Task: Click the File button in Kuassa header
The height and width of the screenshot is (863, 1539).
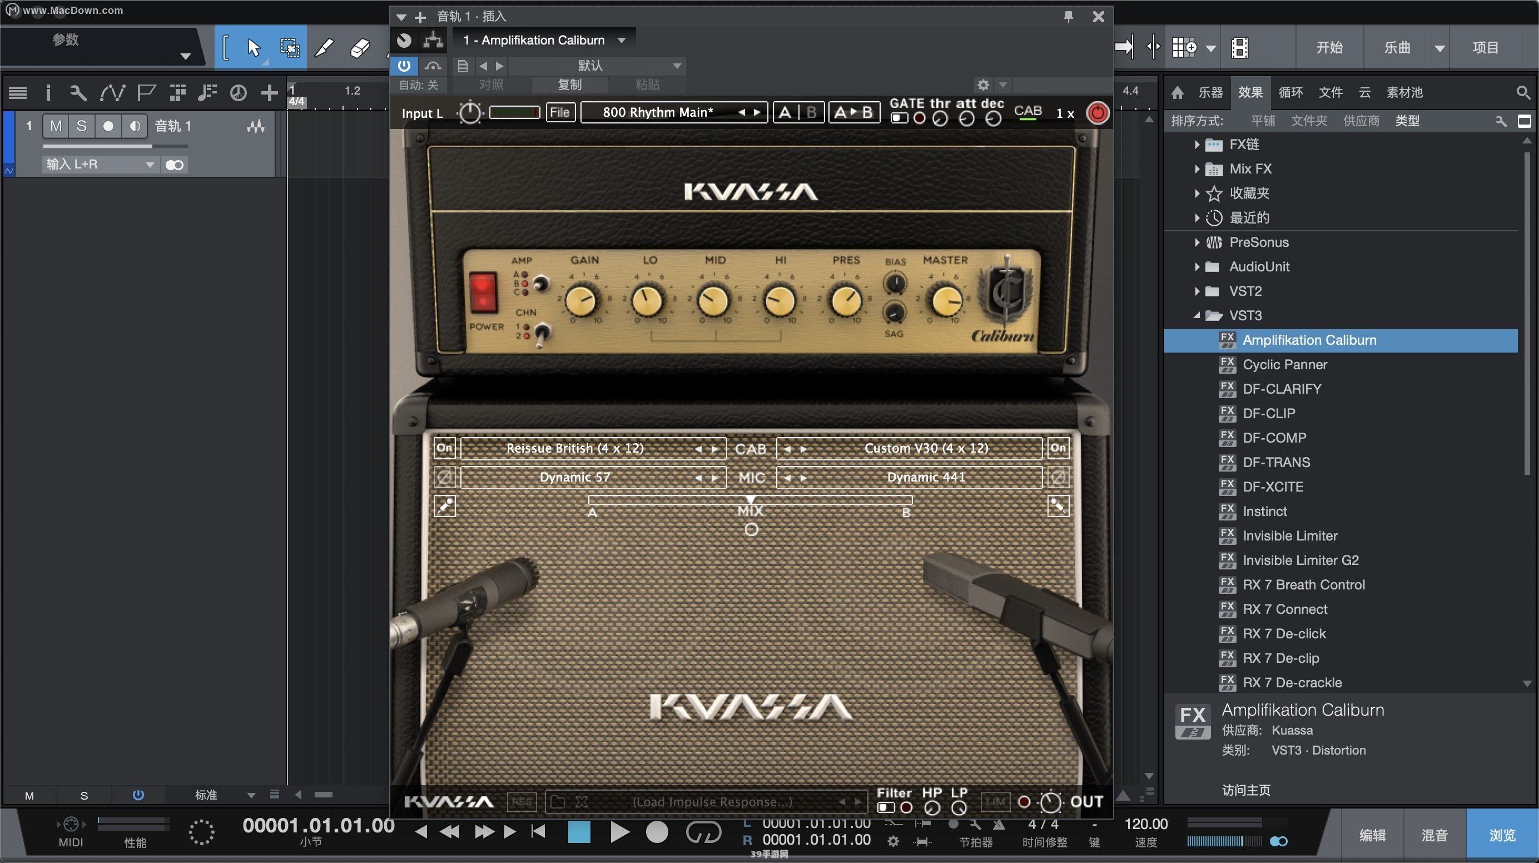Action: [560, 112]
